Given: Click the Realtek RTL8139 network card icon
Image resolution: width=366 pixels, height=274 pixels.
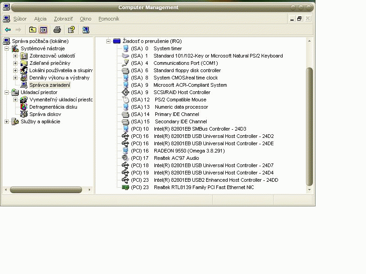Looking at the screenshot, I should click(x=126, y=187).
